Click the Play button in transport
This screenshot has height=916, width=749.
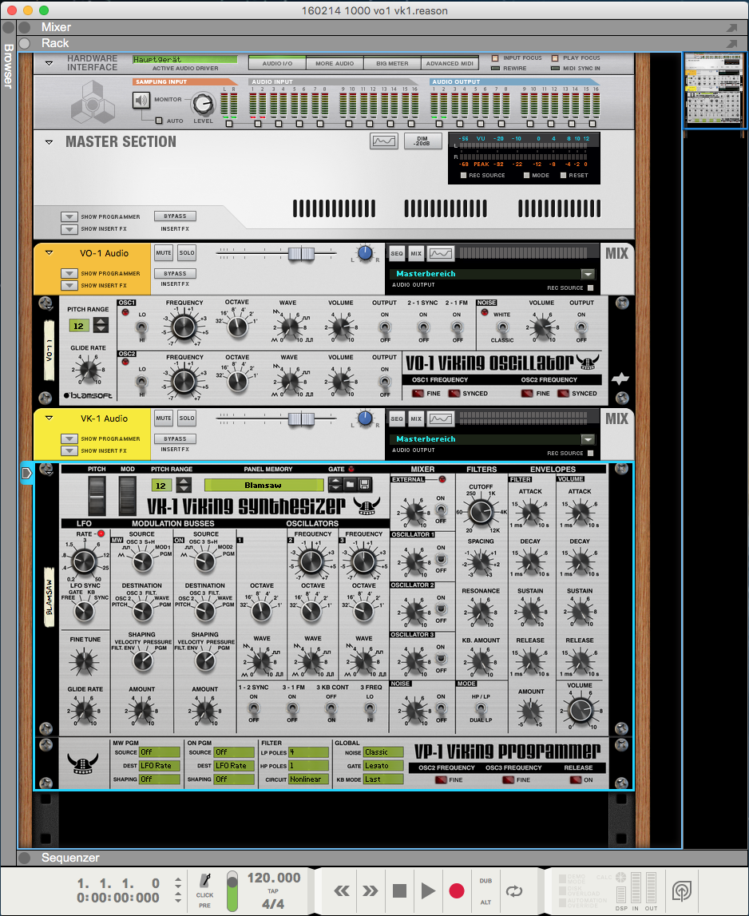click(428, 891)
